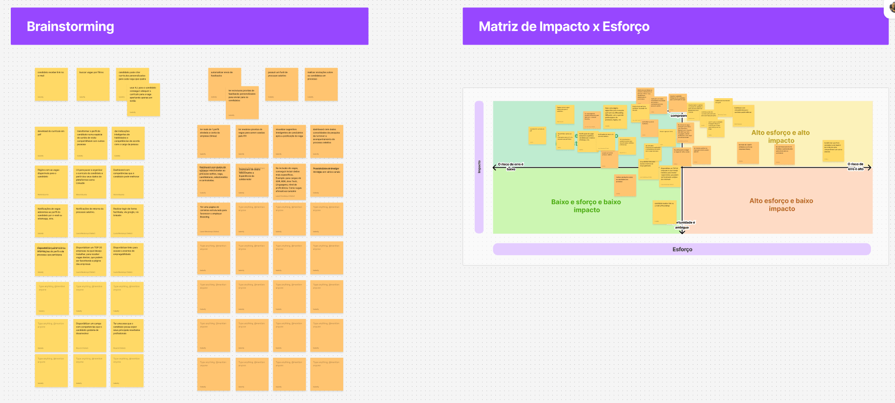Select the 'Na inclusão de vagas' orange sticky
Screen dimensions: 895x403
click(290, 182)
